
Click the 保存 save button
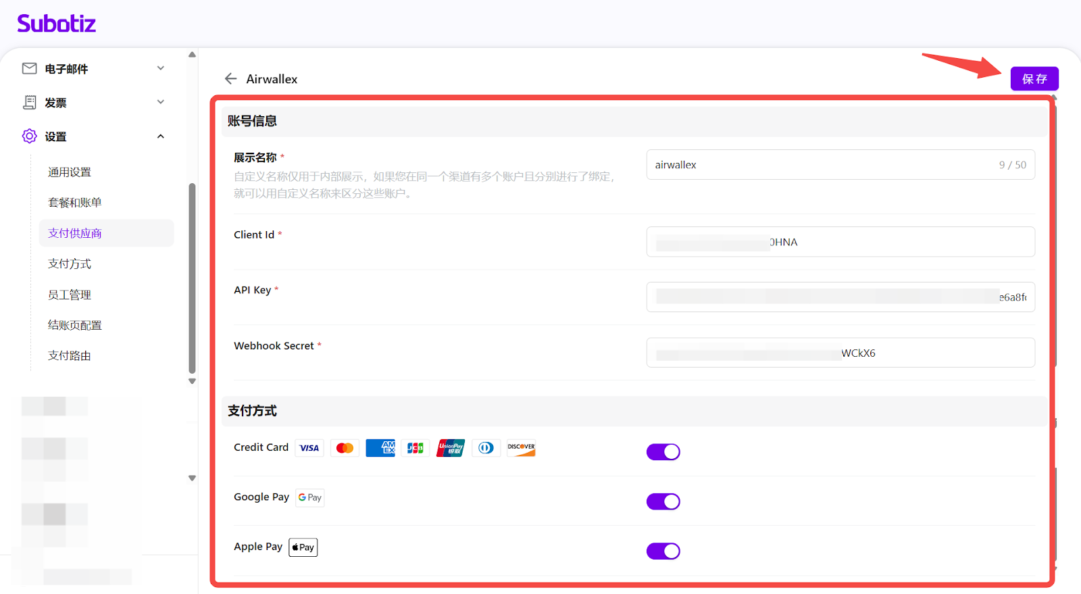pyautogui.click(x=1034, y=79)
